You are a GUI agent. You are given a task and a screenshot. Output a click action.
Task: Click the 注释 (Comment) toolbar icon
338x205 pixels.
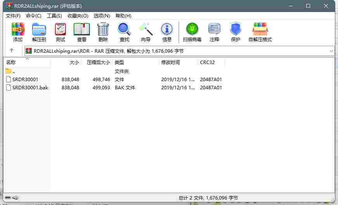tap(214, 29)
